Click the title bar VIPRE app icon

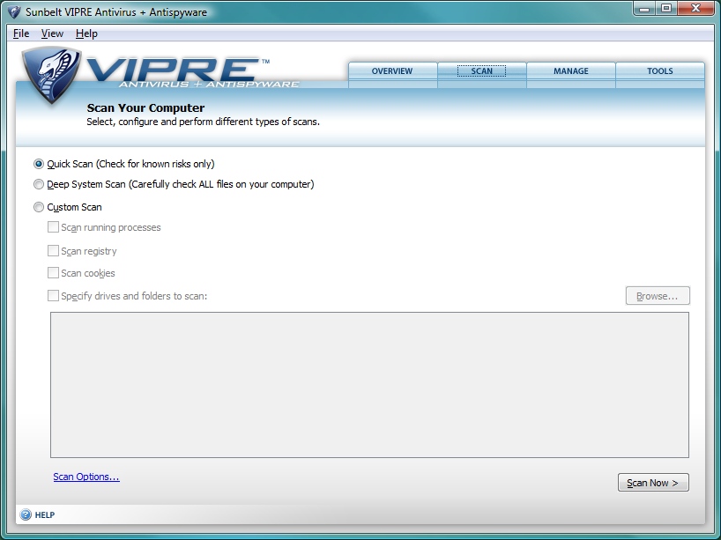[13, 11]
